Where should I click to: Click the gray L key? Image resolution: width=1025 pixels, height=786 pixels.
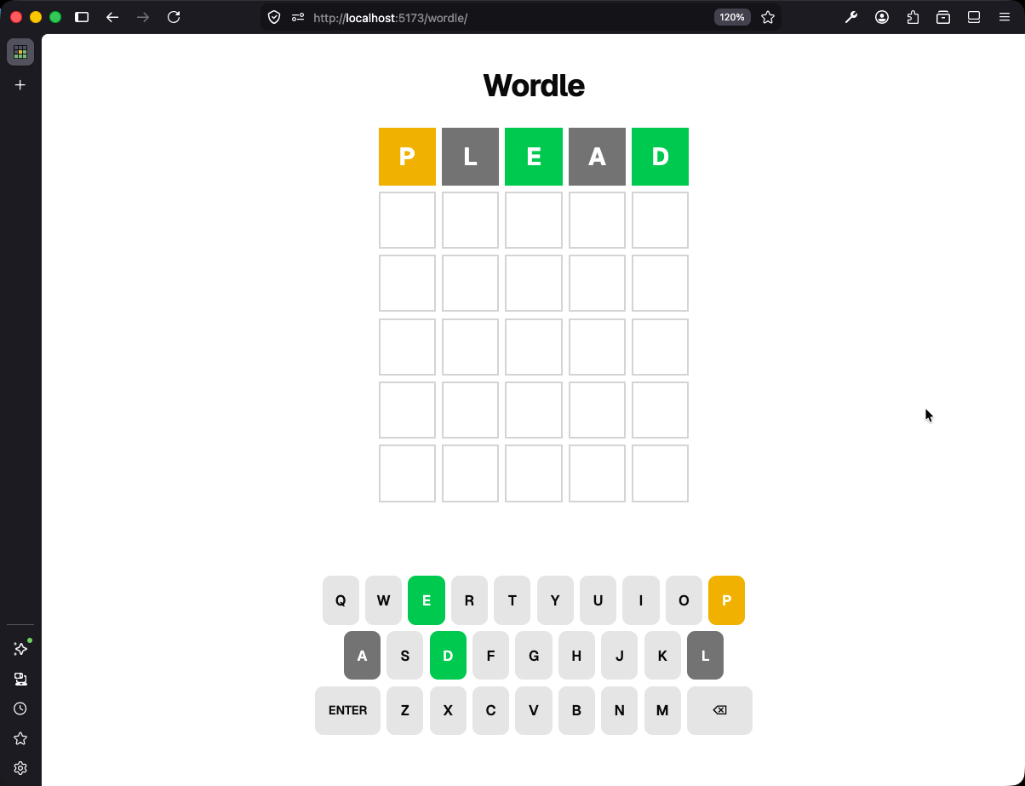pos(705,656)
